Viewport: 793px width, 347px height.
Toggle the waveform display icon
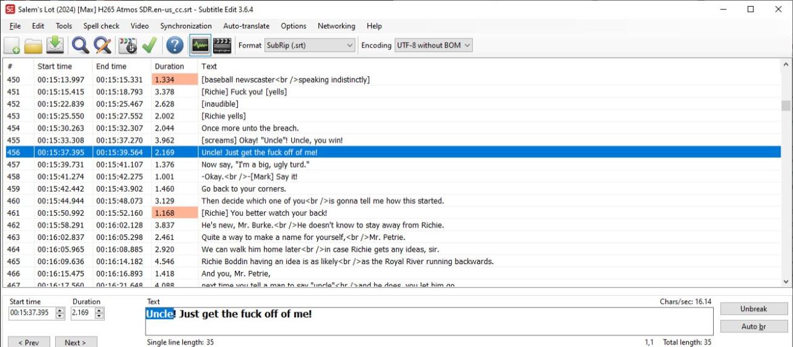point(200,45)
